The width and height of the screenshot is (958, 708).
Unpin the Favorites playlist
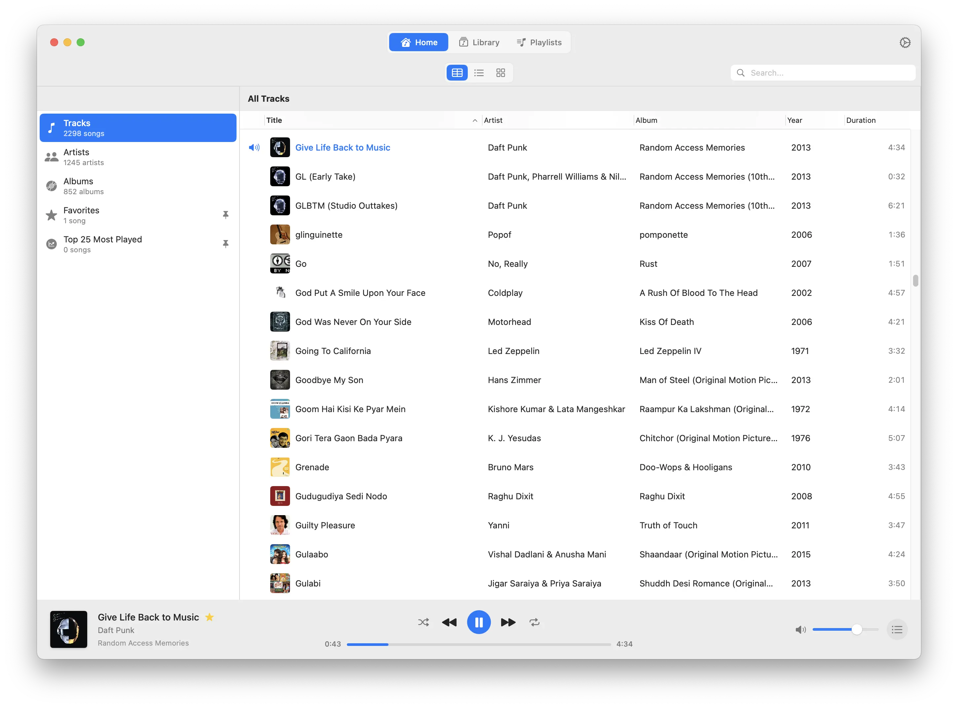[226, 215]
